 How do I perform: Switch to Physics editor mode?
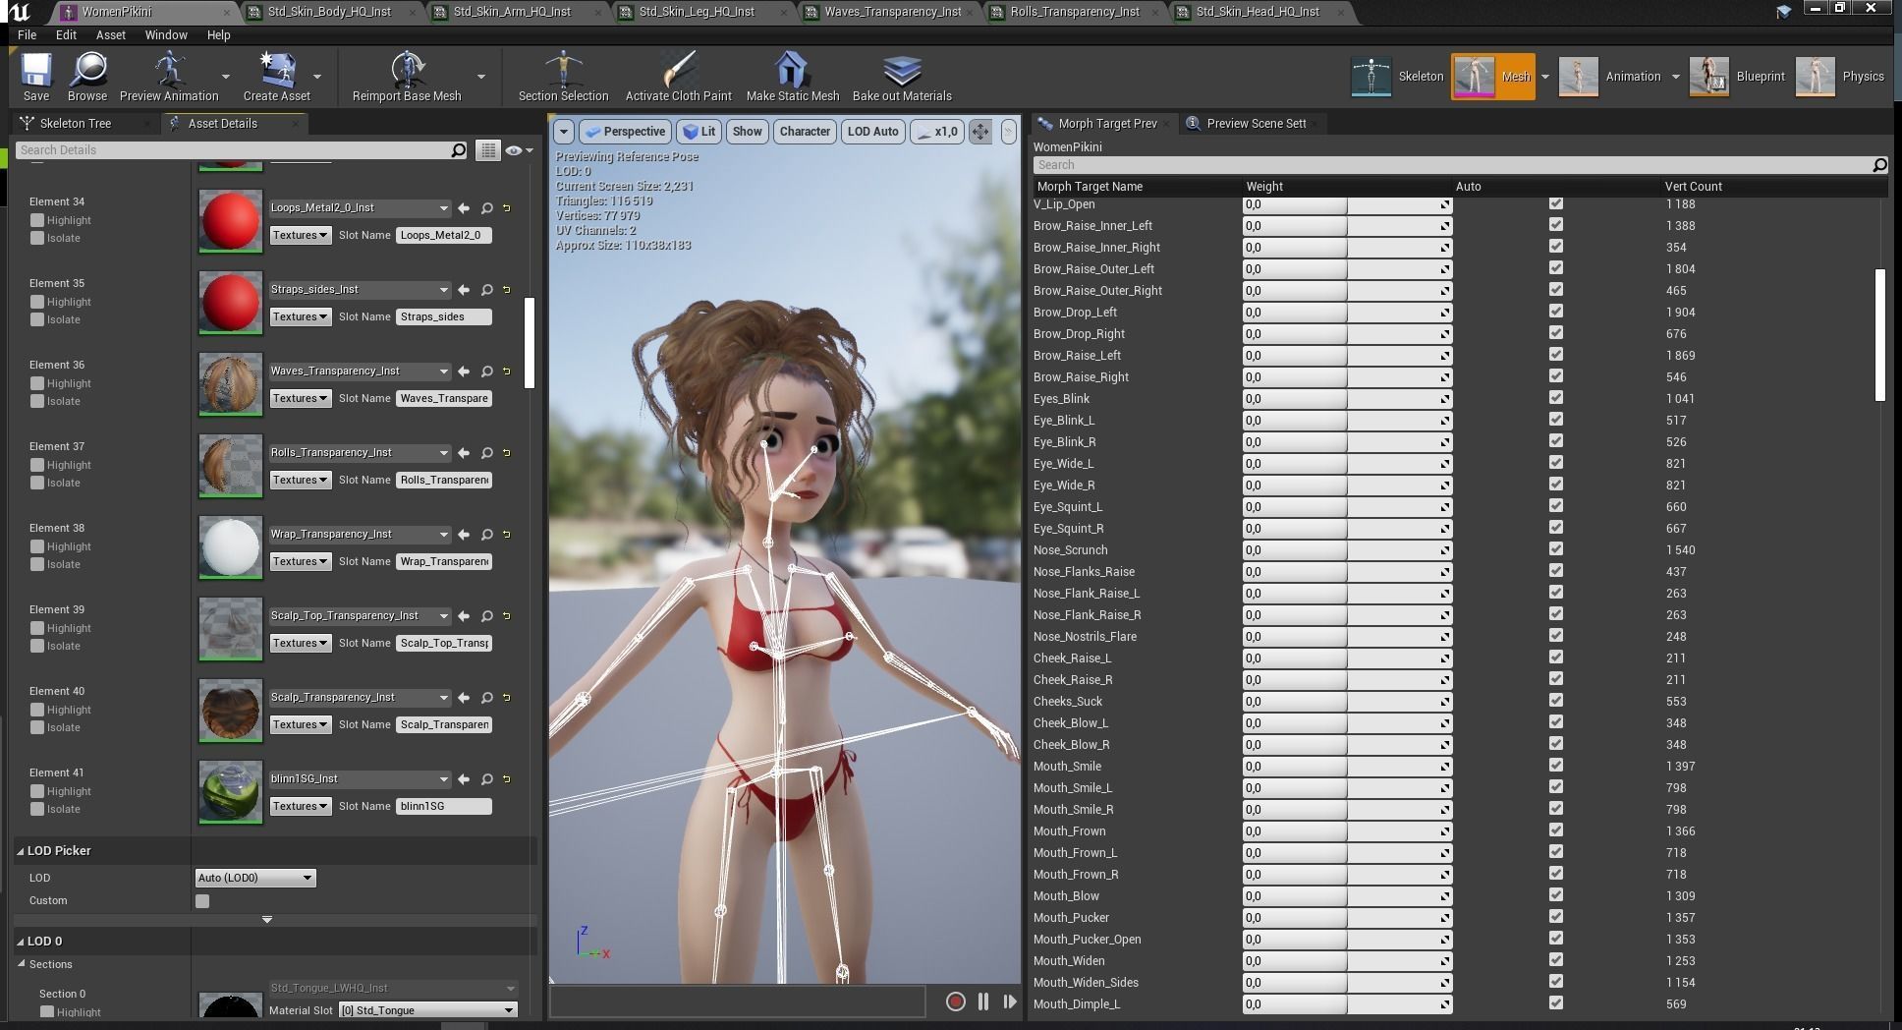point(1840,77)
